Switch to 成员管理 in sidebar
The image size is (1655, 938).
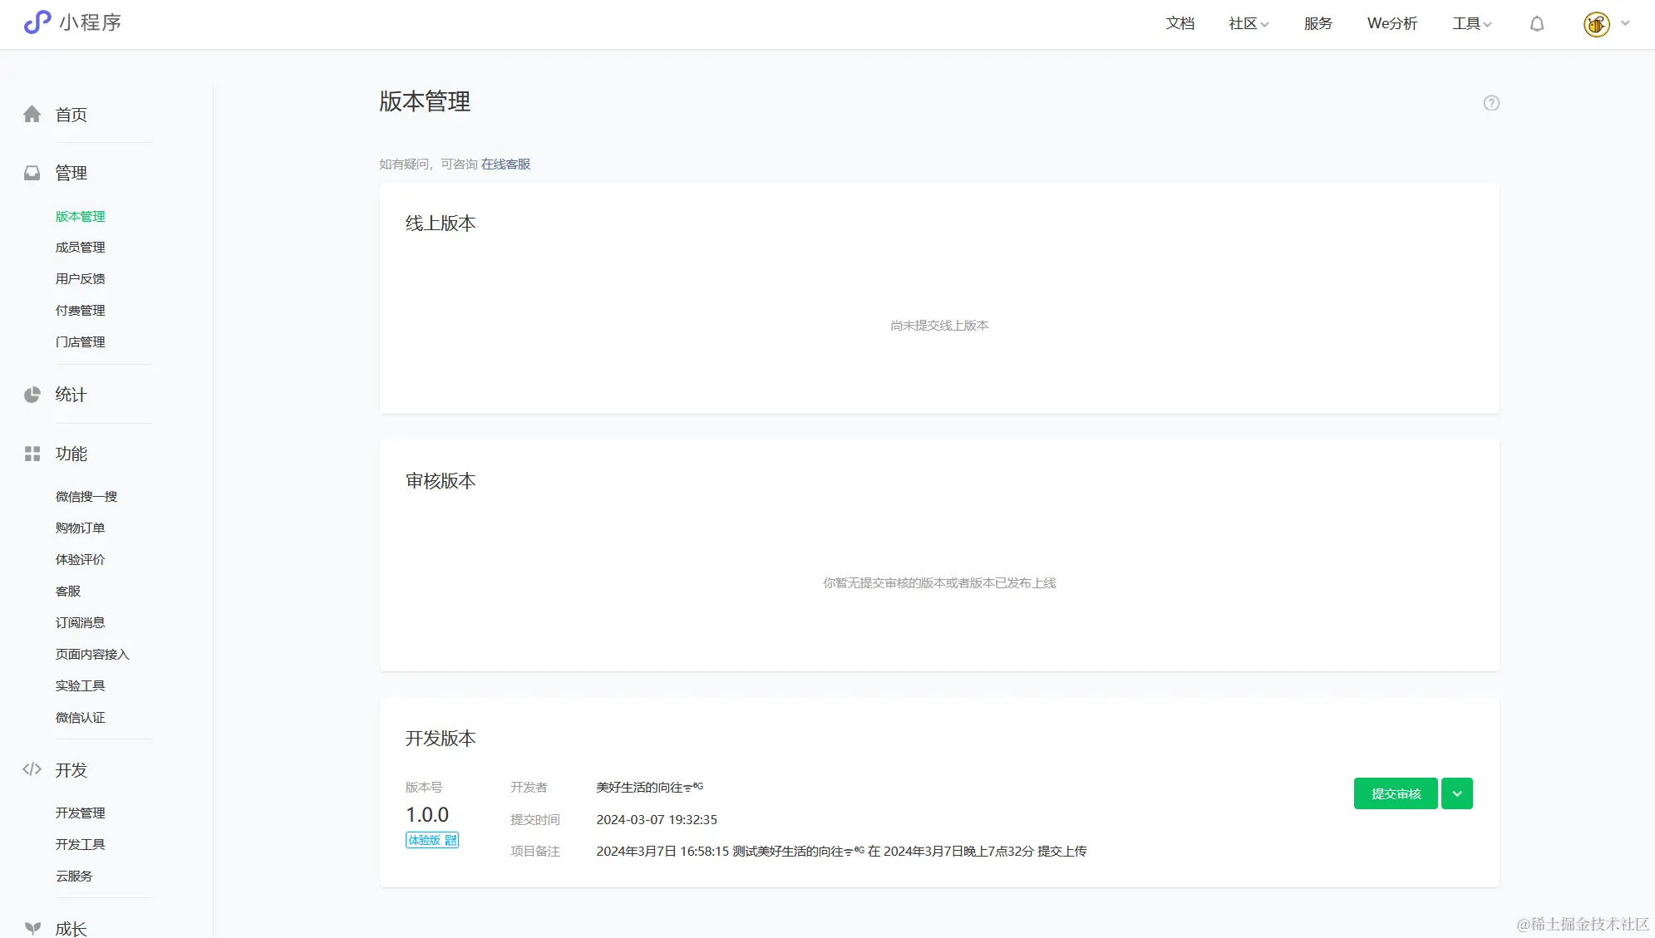pyautogui.click(x=80, y=247)
